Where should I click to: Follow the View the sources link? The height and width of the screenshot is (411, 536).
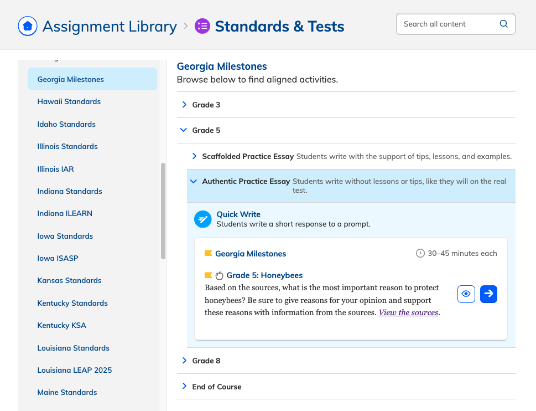408,313
